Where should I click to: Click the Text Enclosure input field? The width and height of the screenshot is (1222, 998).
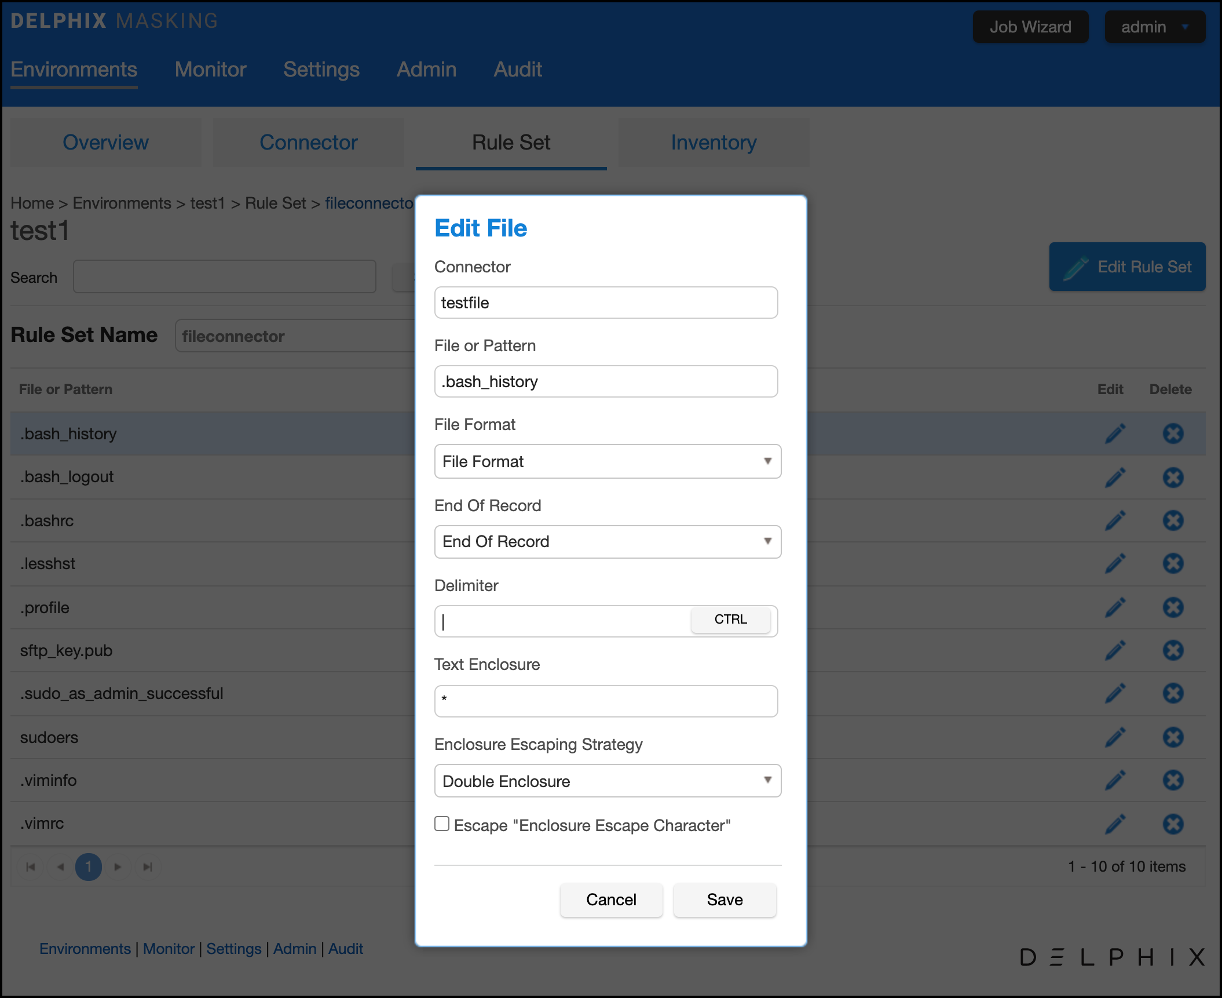[x=606, y=701]
